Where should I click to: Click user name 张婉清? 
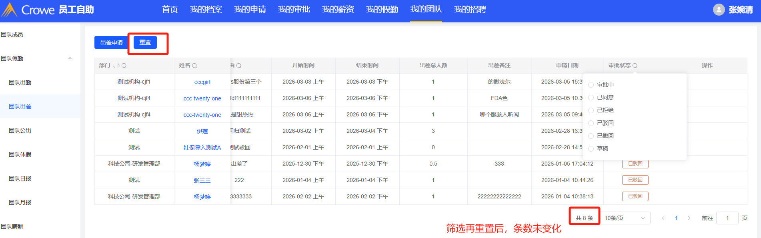pos(741,10)
